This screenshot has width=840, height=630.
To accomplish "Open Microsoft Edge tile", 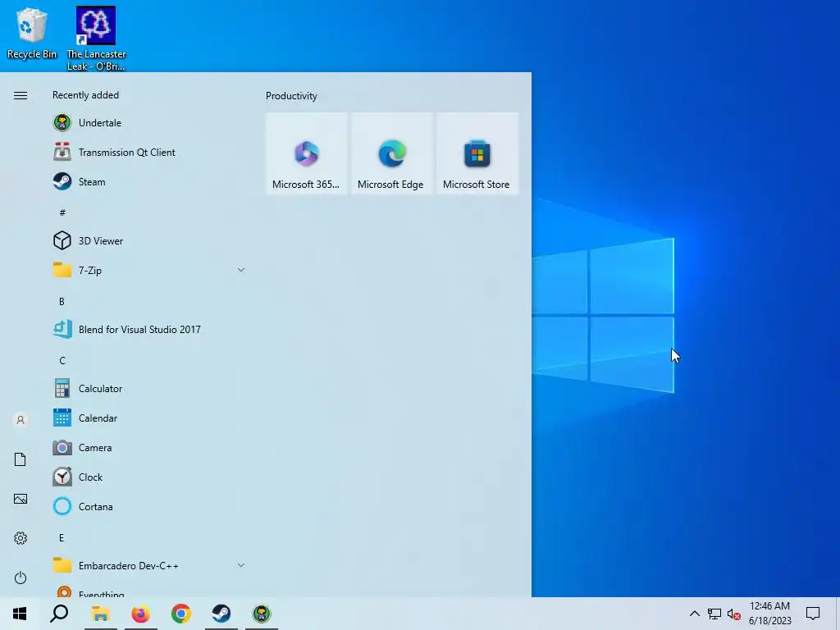I will tap(391, 153).
